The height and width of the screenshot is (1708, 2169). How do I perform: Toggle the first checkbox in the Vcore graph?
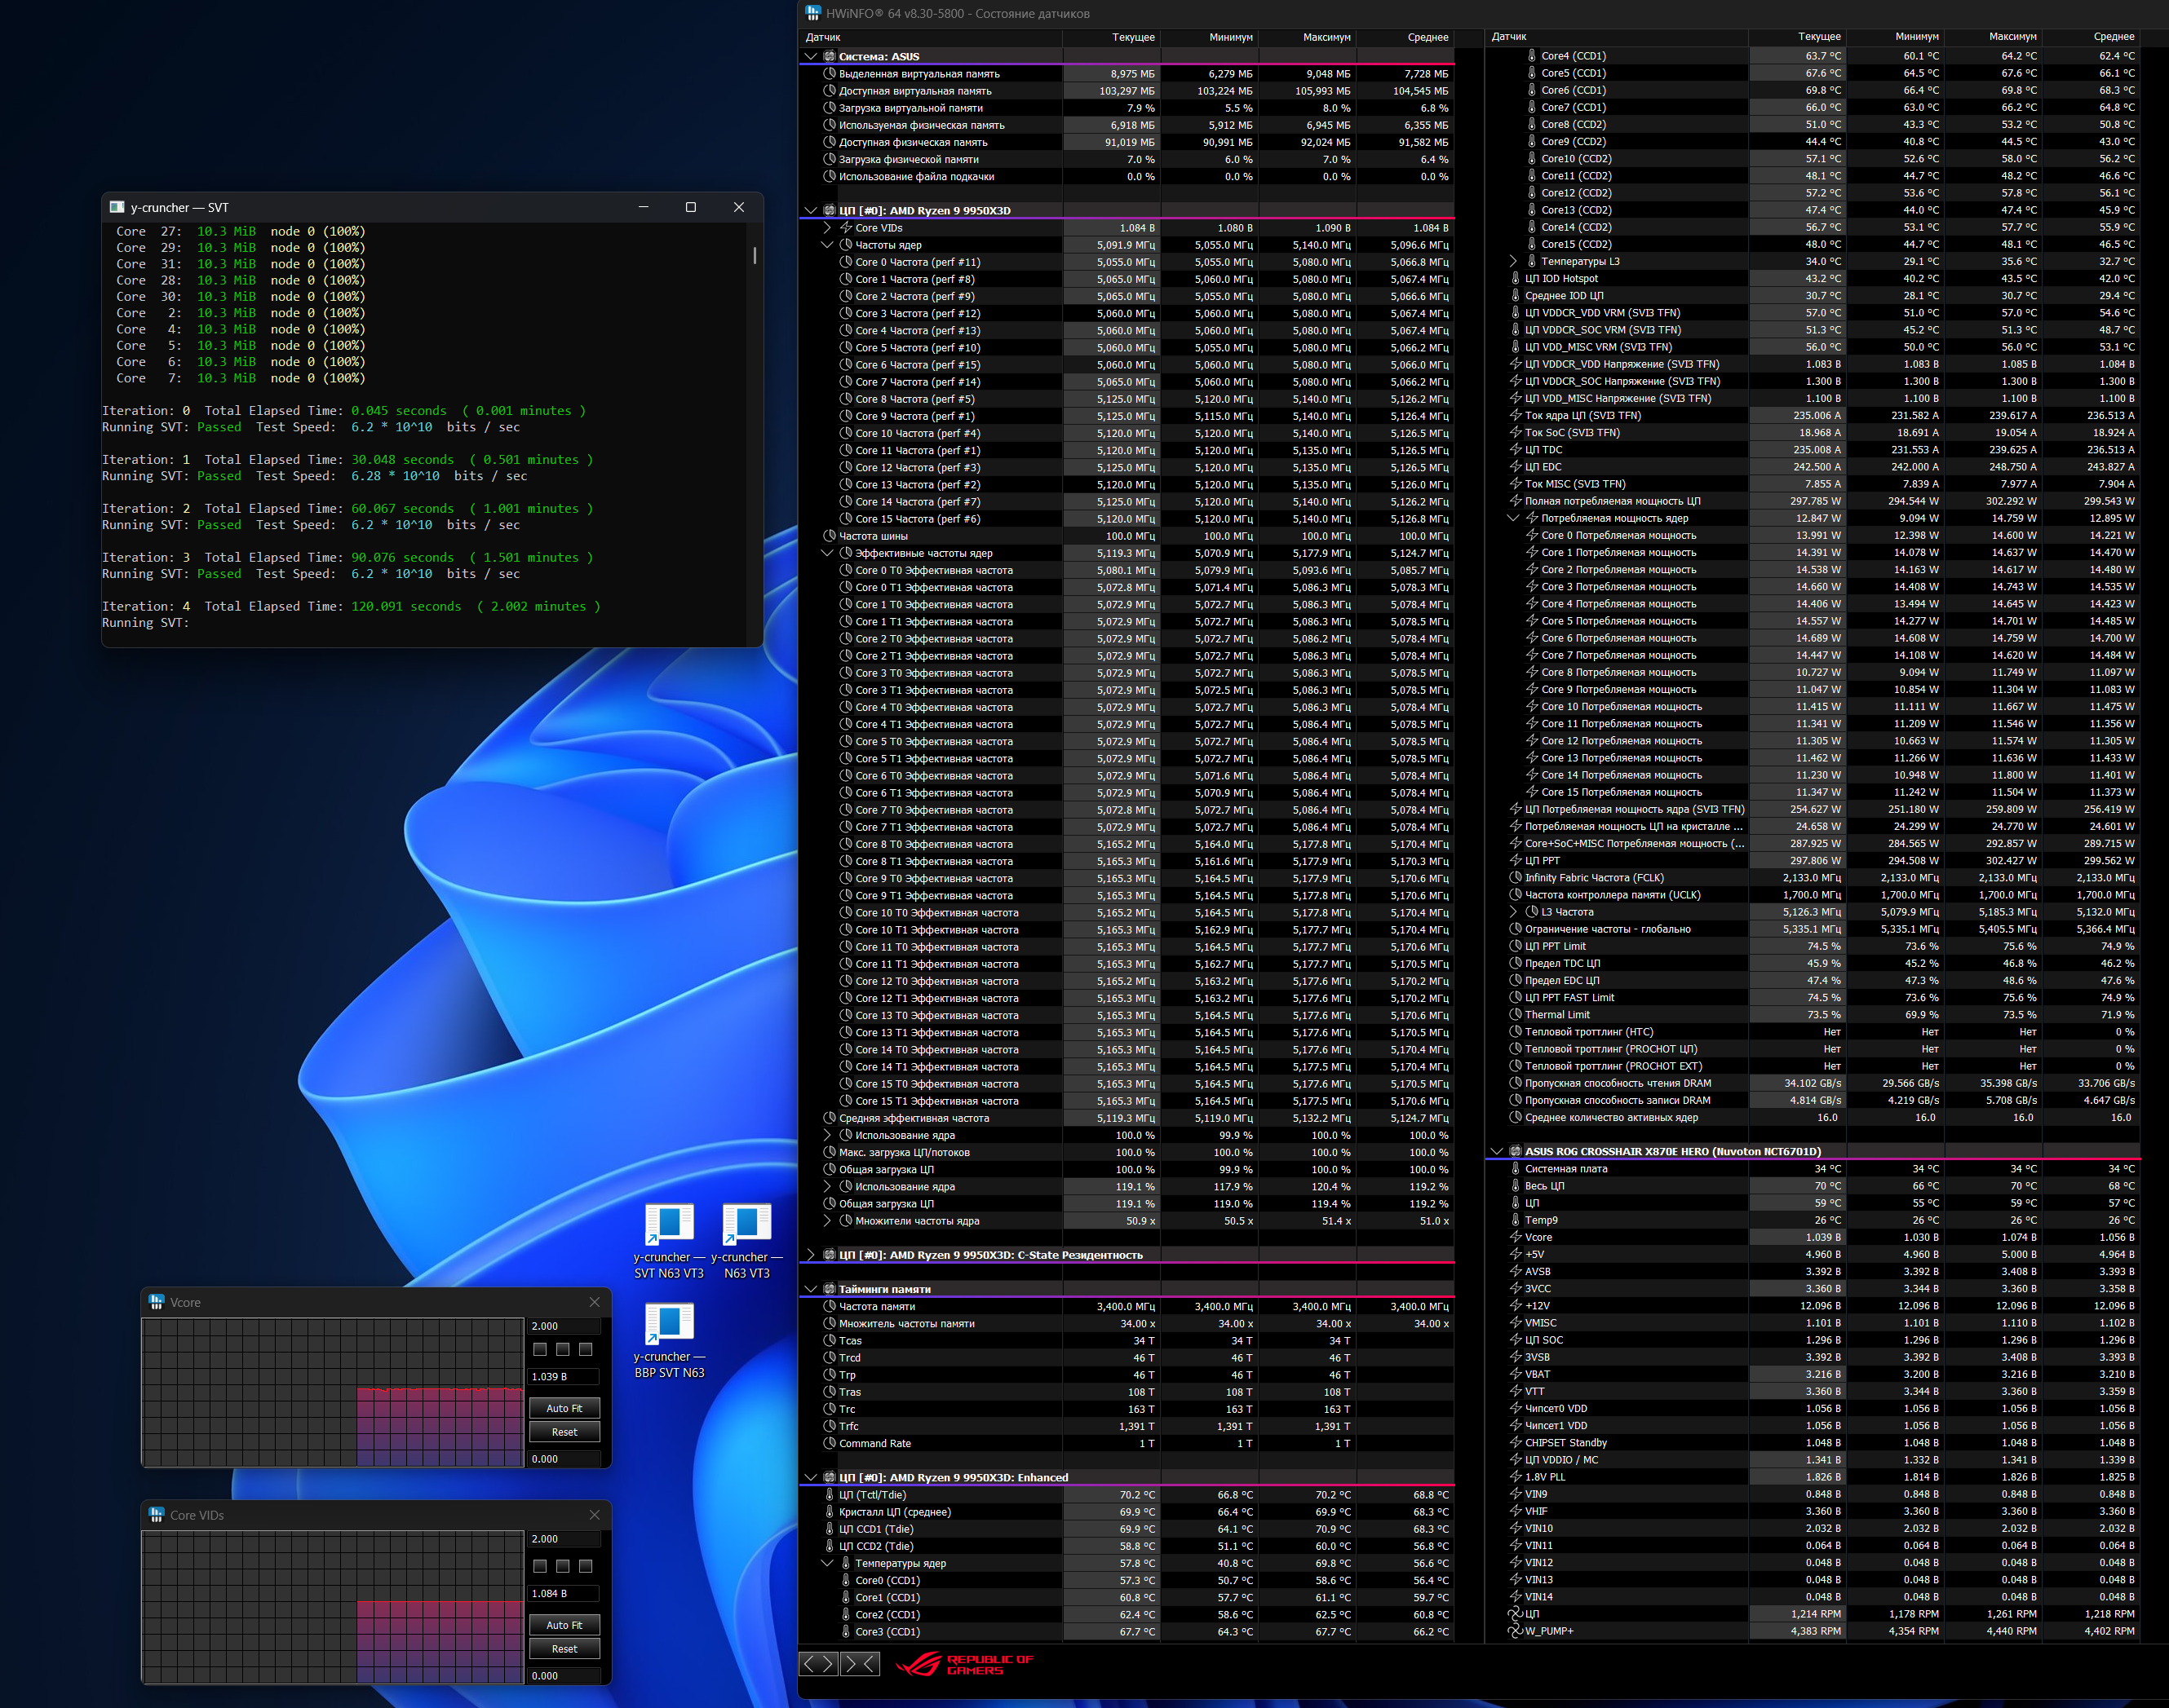(540, 1349)
